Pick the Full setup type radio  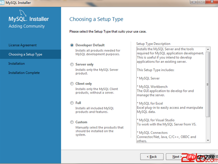click(x=72, y=103)
